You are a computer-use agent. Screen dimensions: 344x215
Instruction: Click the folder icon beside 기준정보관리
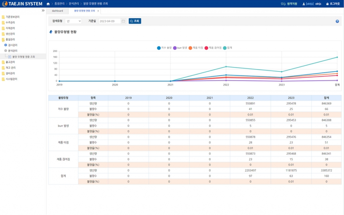(3, 17)
